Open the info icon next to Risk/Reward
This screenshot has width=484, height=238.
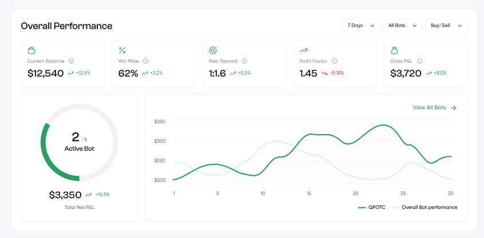(x=244, y=61)
